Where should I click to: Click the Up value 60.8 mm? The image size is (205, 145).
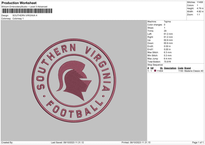tap(168, 40)
